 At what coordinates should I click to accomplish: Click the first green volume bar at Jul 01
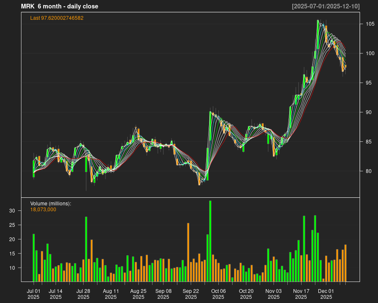click(34, 258)
